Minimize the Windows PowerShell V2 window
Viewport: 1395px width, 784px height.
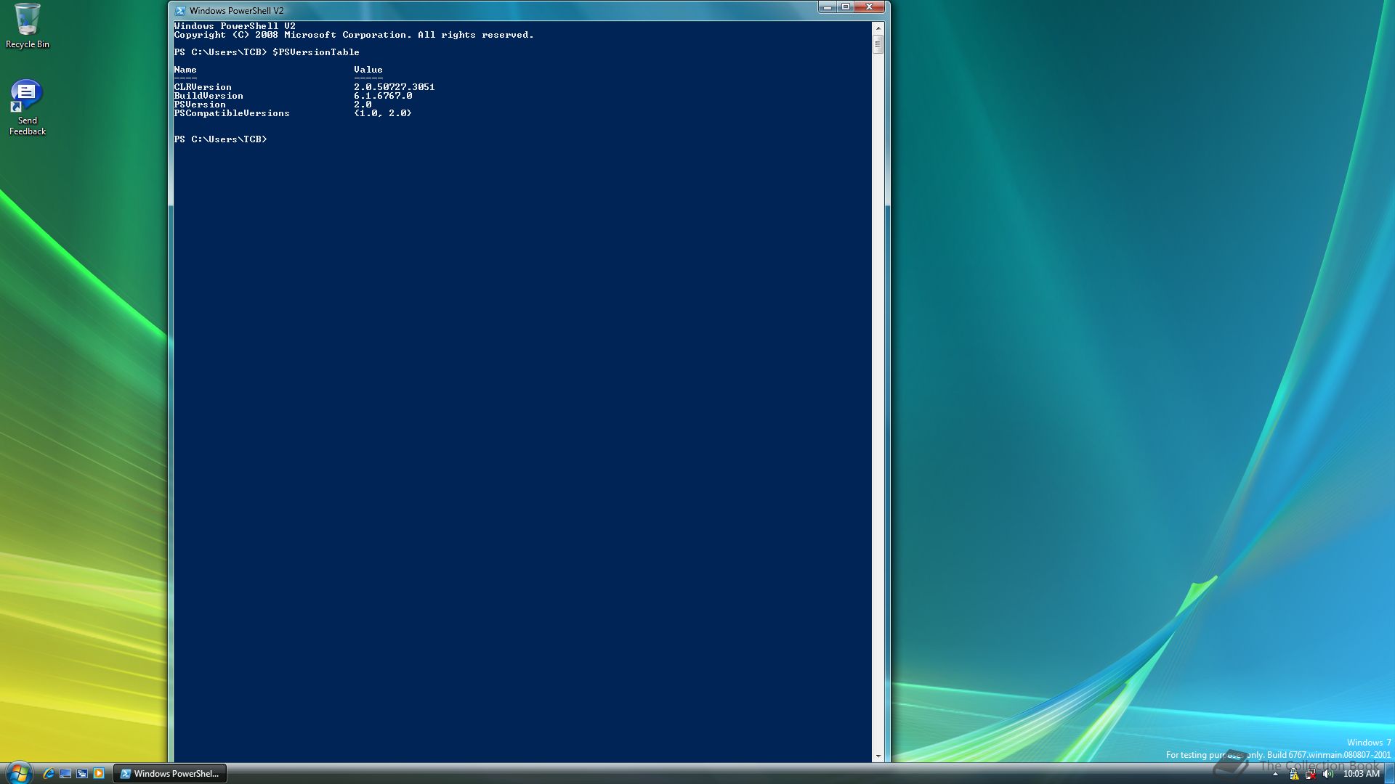coord(828,7)
